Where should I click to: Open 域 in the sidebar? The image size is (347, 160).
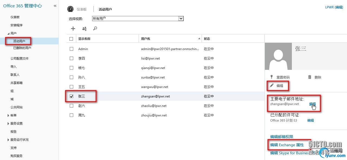pyautogui.click(x=12, y=99)
